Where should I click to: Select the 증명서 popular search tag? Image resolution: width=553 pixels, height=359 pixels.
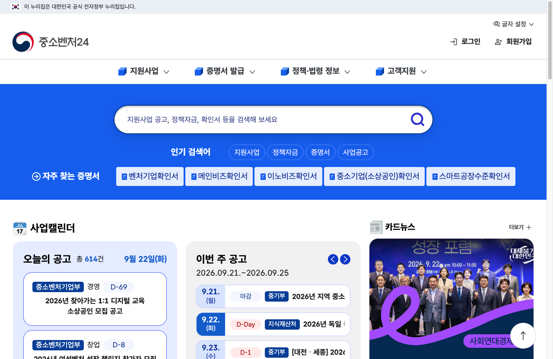[321, 152]
